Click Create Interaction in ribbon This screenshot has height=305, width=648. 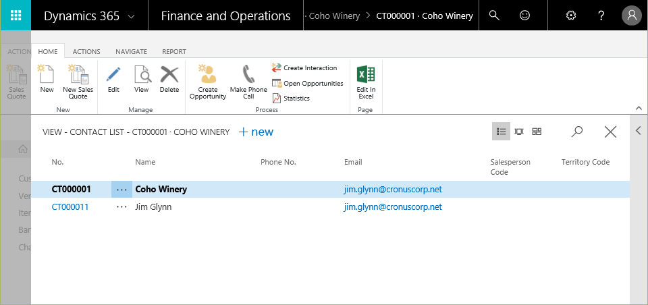pyautogui.click(x=304, y=67)
